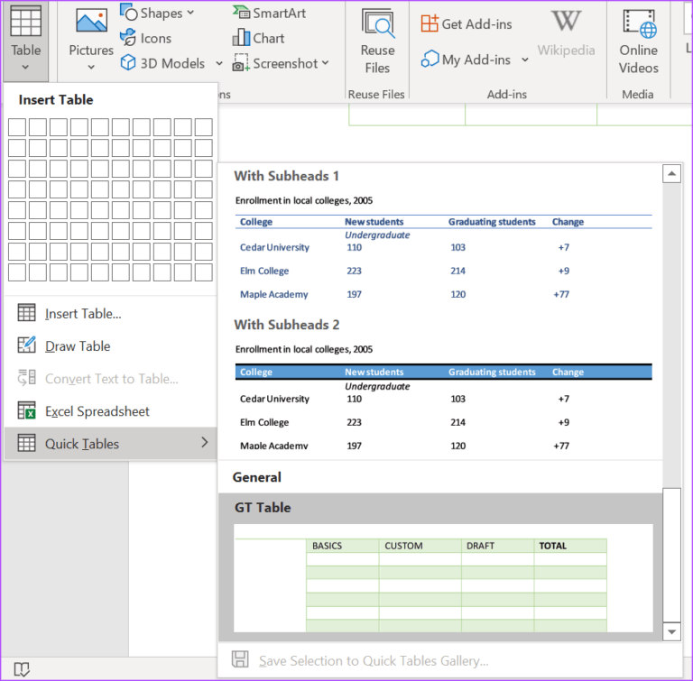Click the save floppy disk icon

pyautogui.click(x=240, y=659)
